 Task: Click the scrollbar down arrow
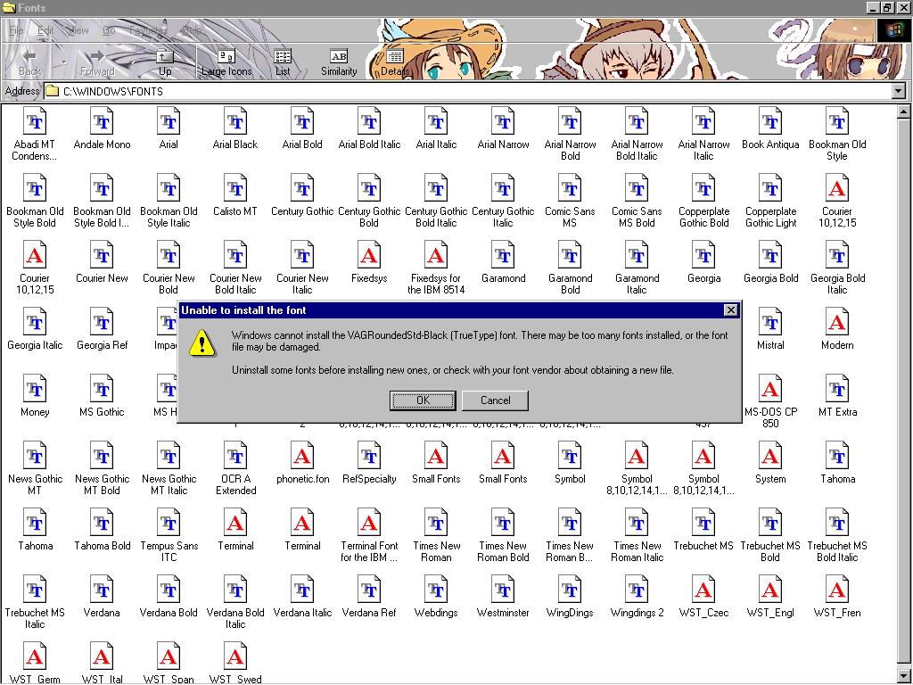tap(905, 677)
